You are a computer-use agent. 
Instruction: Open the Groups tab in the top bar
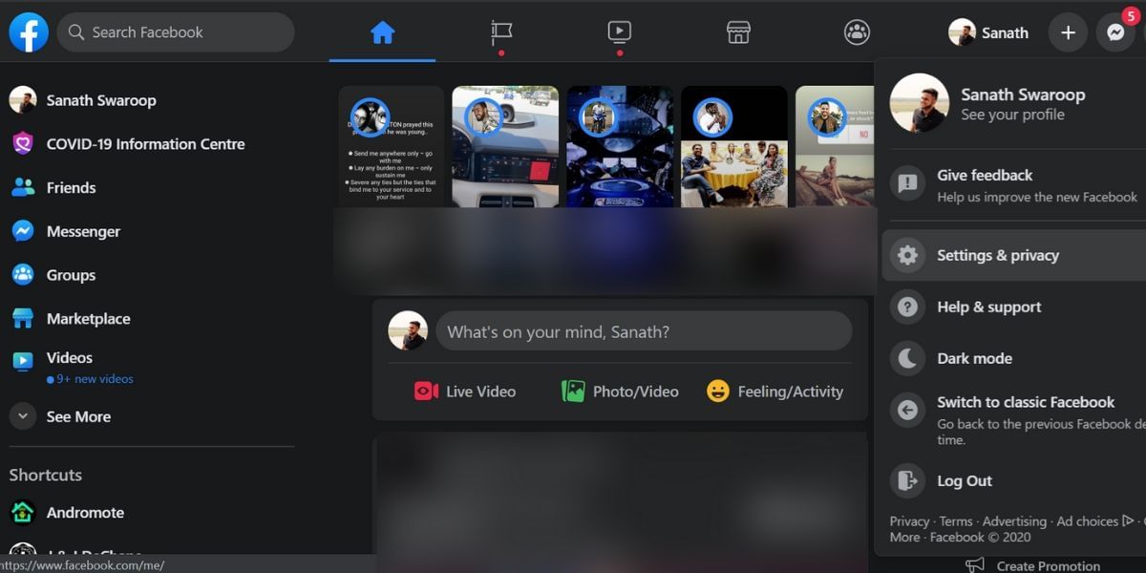(x=857, y=32)
